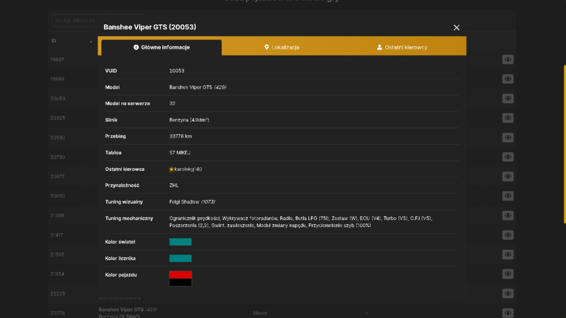
Task: Click the eye icon for vehicle 20550
Action: click(508, 137)
